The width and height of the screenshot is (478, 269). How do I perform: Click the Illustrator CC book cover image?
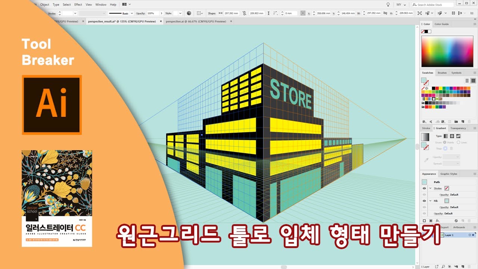[x=57, y=198]
